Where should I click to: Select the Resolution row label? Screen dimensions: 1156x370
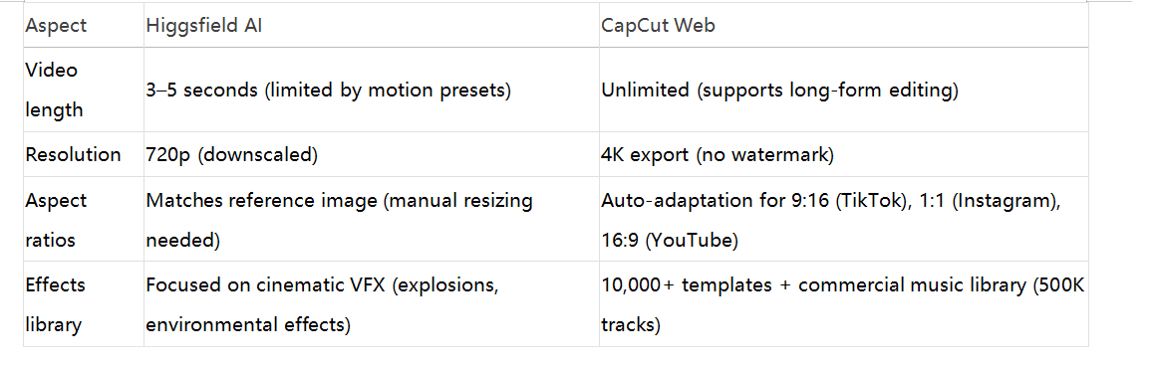[84, 154]
